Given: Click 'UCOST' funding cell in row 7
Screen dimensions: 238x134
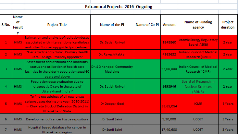Looking at the screenshot, I should point(198,129).
